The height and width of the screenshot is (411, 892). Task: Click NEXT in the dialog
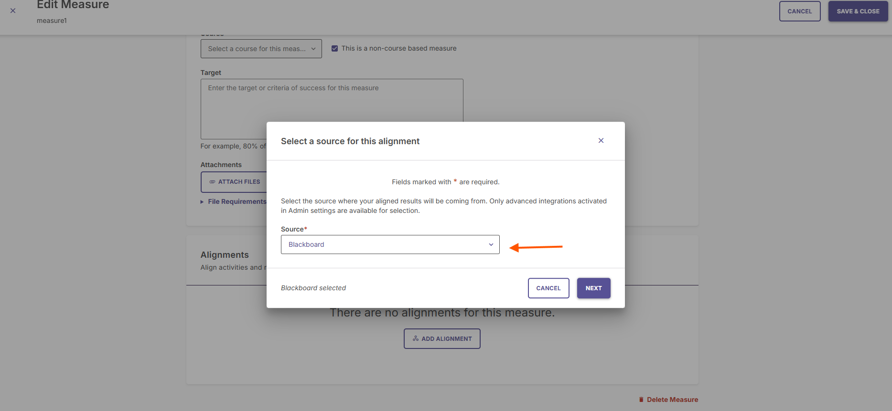click(593, 288)
